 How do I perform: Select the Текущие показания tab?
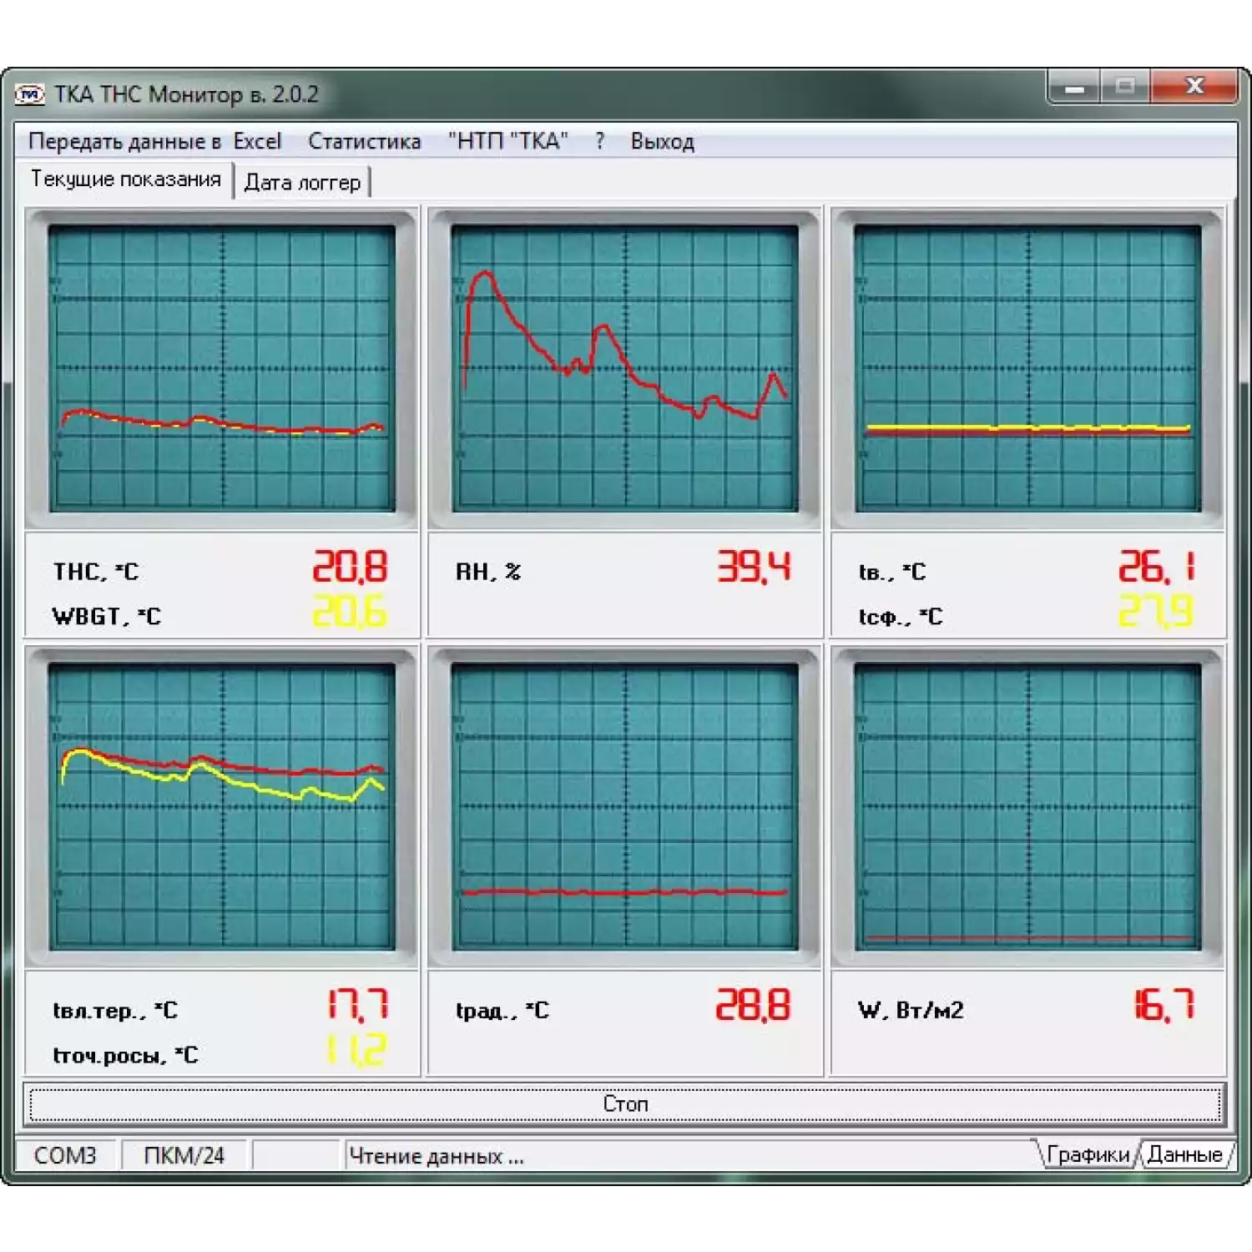[126, 179]
